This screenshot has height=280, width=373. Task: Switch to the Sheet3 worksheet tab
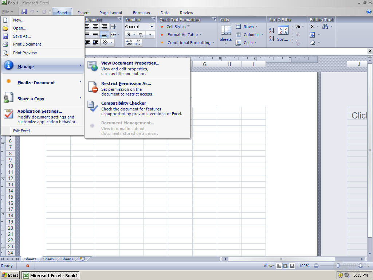tap(67, 259)
